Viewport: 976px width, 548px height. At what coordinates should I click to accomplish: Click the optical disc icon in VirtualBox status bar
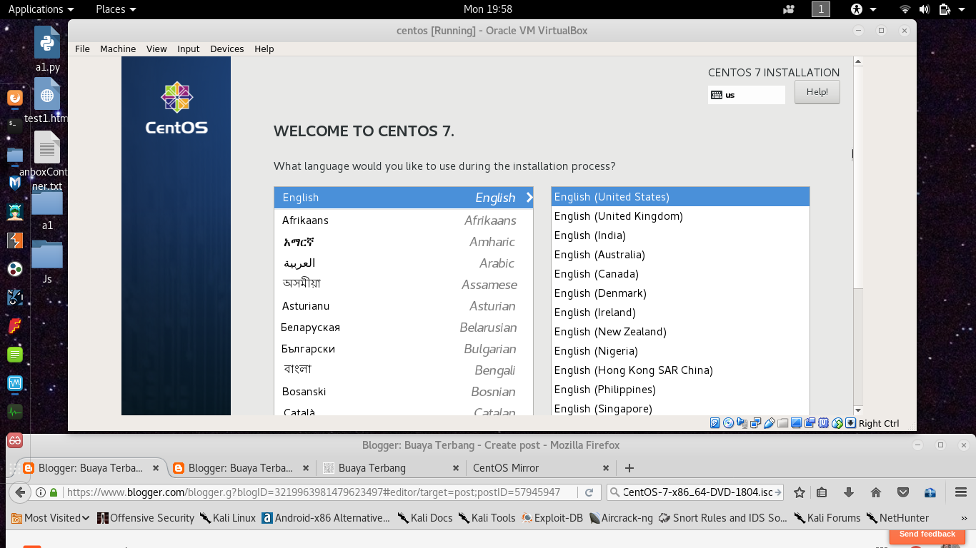(728, 423)
